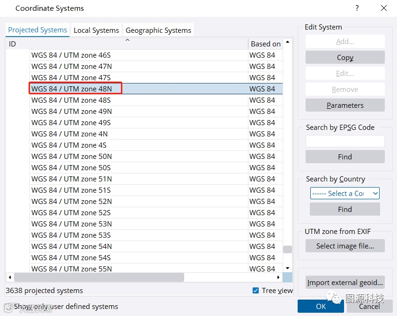
Task: Click the list's scroll down arrow
Action: pyautogui.click(x=287, y=268)
